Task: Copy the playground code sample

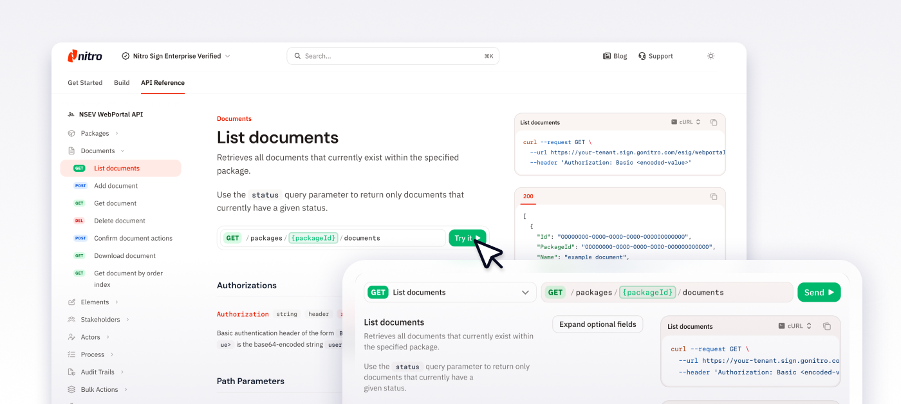Action: (x=827, y=326)
